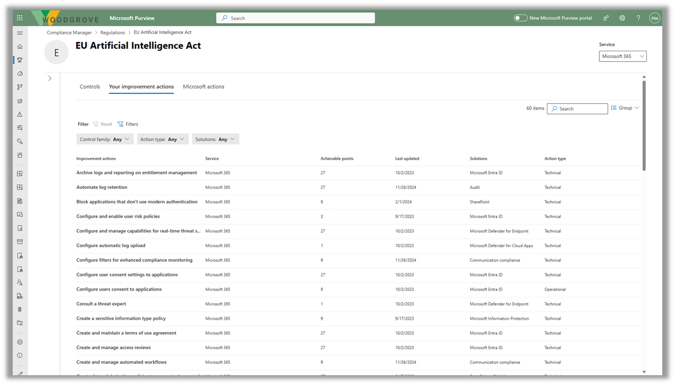Click the info circle icon in sidebar
Image resolution: width=675 pixels, height=385 pixels.
pyautogui.click(x=20, y=356)
